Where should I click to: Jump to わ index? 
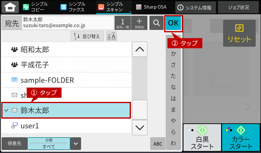(173, 143)
